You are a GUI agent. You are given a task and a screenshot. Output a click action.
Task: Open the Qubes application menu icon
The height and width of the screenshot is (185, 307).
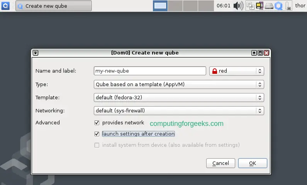(5, 6)
